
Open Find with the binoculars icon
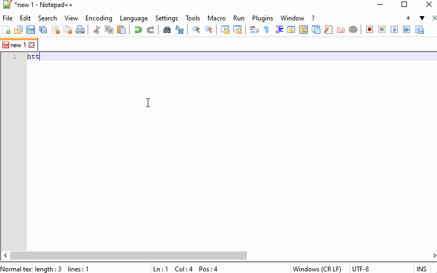[167, 30]
